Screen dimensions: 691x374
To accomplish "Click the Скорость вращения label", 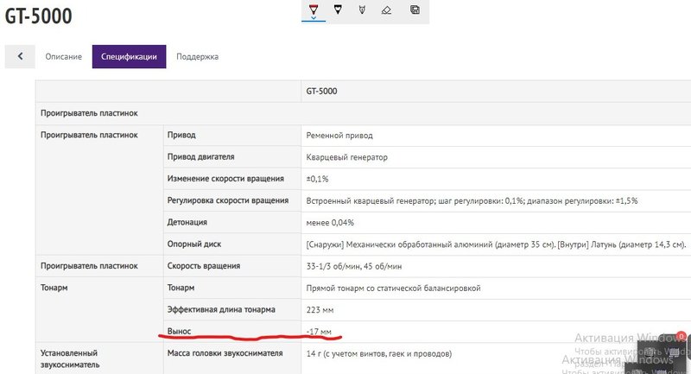I will point(204,266).
